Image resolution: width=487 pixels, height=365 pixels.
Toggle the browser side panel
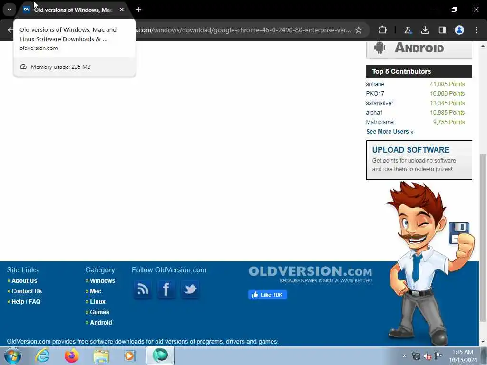click(x=442, y=30)
